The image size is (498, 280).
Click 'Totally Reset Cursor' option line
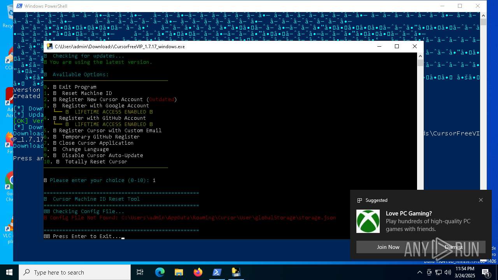coord(86,161)
